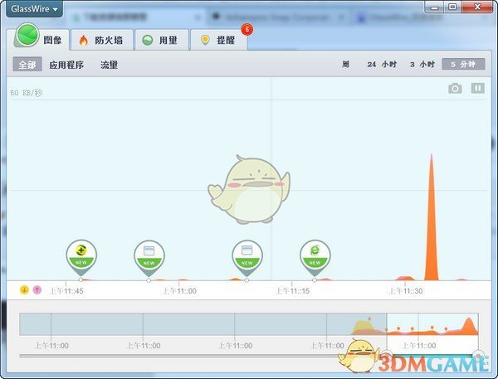Click the first NEW app marker with sync icon
This screenshot has height=379, width=498.
click(x=81, y=254)
